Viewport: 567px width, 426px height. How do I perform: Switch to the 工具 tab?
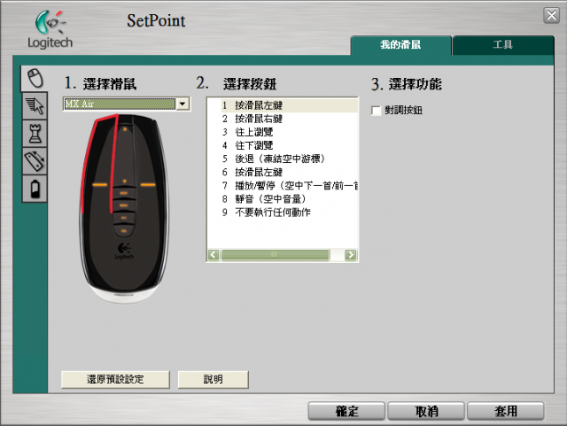503,45
